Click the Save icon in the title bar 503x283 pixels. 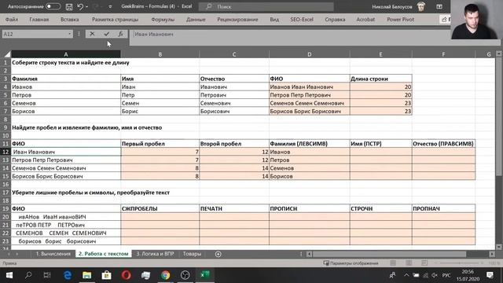click(x=69, y=6)
